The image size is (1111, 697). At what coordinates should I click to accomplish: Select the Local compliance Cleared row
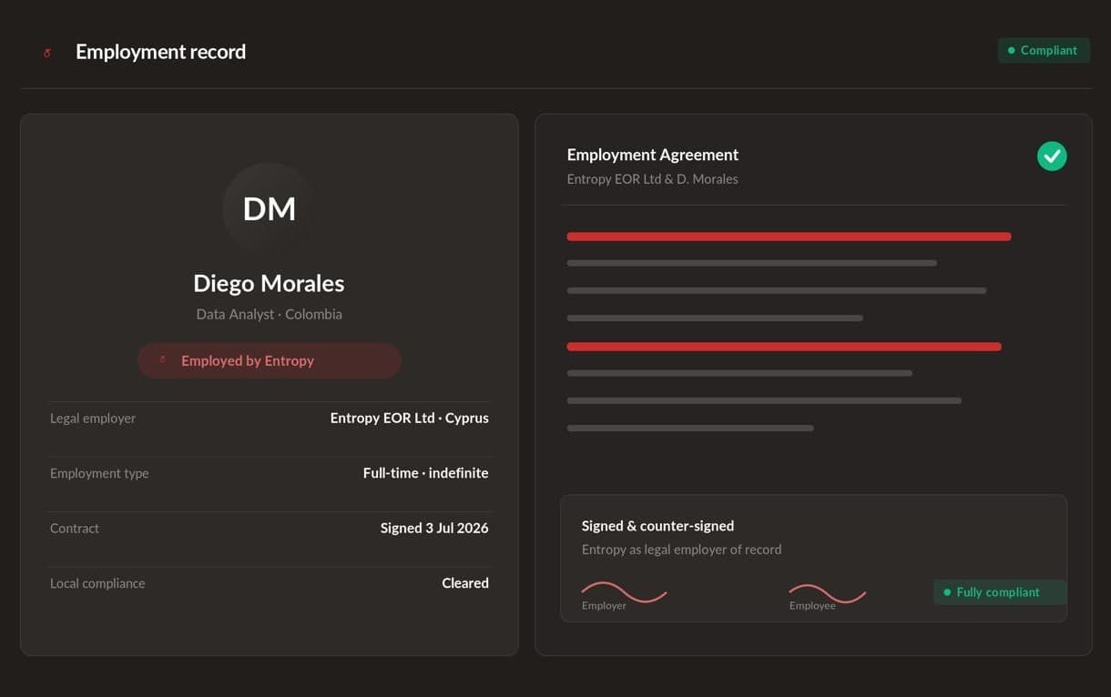tap(270, 583)
